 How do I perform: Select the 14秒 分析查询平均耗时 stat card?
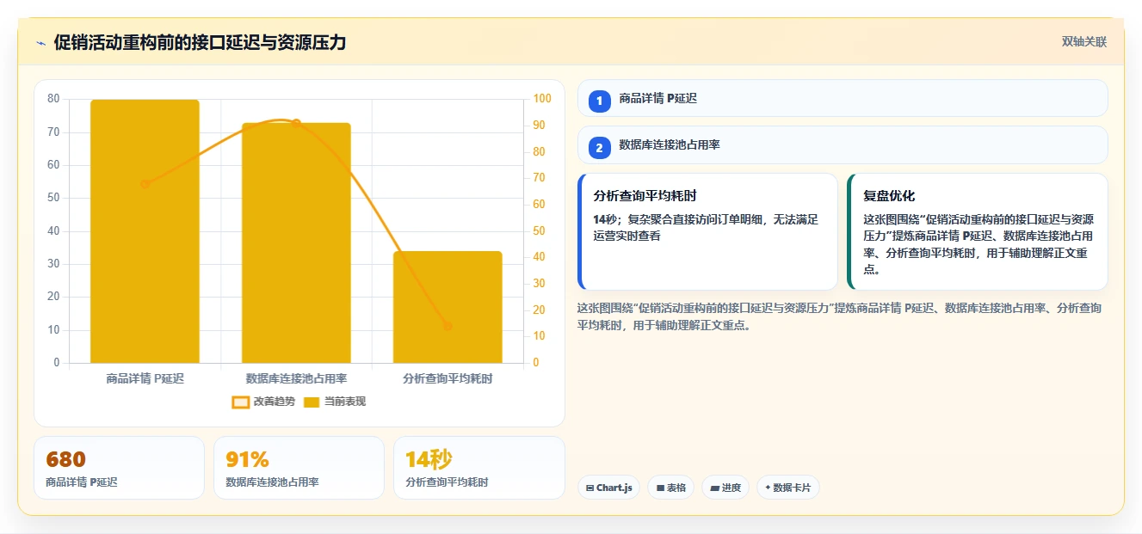(479, 468)
